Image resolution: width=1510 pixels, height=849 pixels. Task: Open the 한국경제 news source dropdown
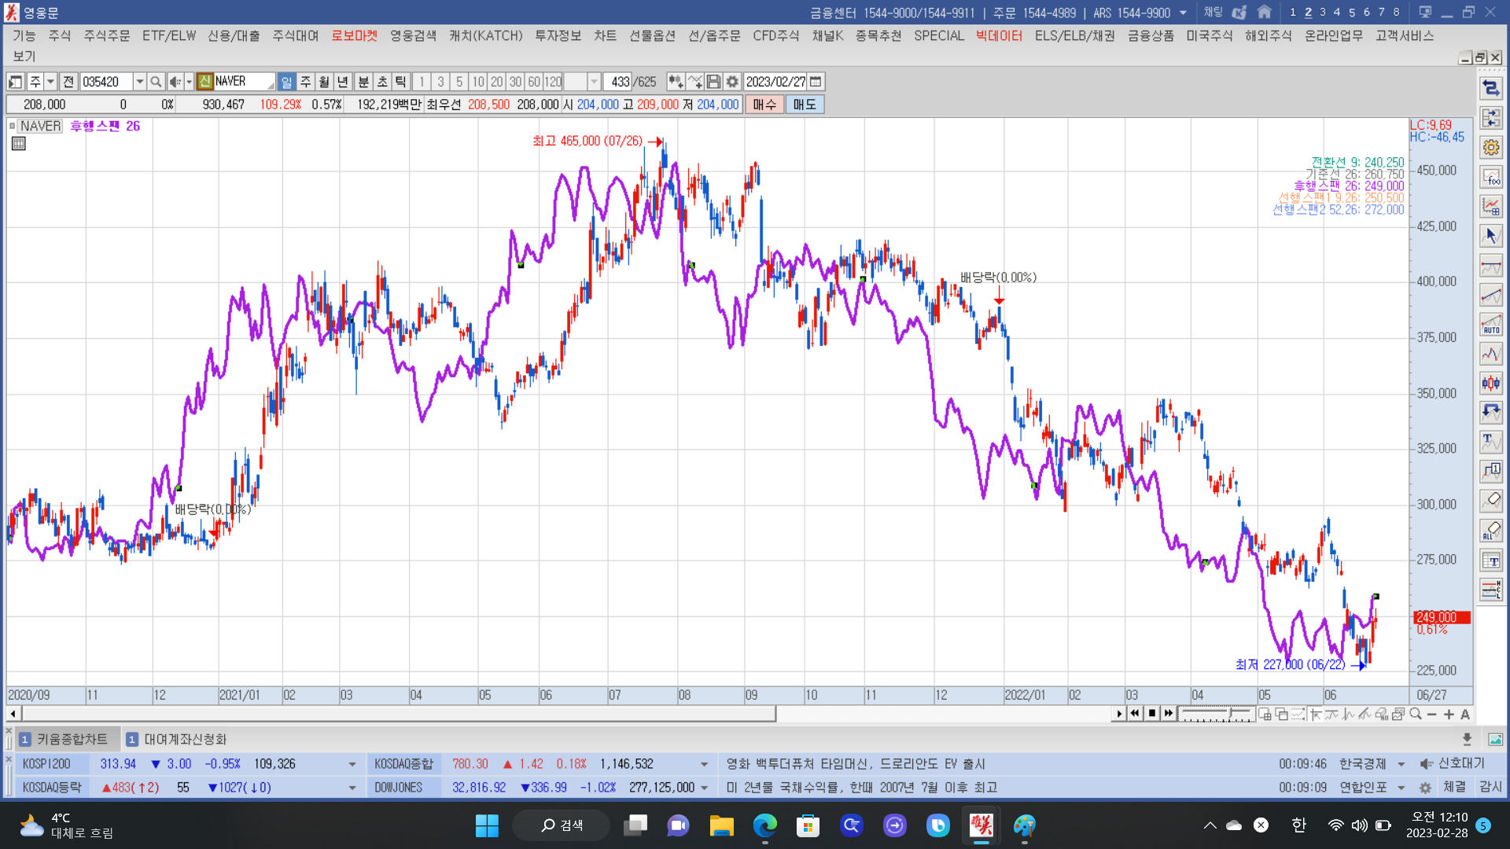click(1401, 764)
